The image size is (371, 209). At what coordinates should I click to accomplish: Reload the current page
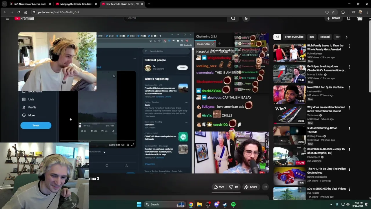(19, 12)
